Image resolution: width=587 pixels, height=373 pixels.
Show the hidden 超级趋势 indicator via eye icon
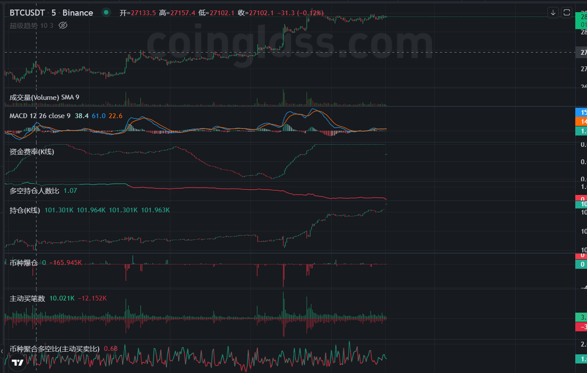[x=63, y=25]
